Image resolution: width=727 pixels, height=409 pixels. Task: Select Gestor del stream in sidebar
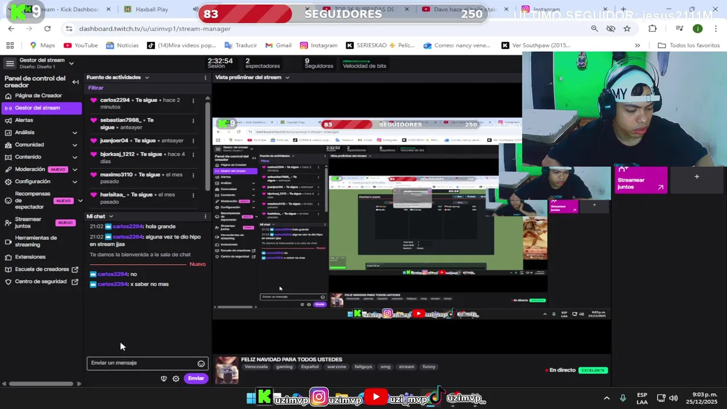41,108
